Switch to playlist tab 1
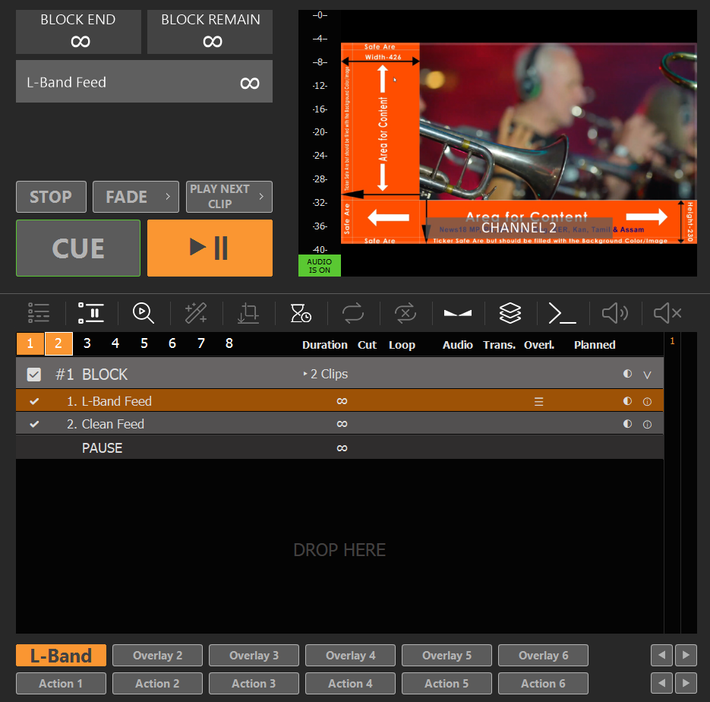The width and height of the screenshot is (710, 702). (x=30, y=343)
